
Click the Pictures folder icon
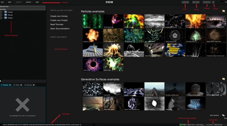click(6, 15)
